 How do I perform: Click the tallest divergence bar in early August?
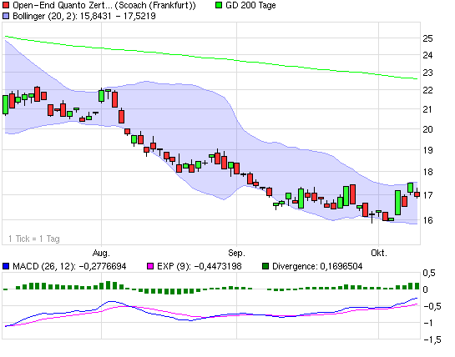tap(109, 285)
